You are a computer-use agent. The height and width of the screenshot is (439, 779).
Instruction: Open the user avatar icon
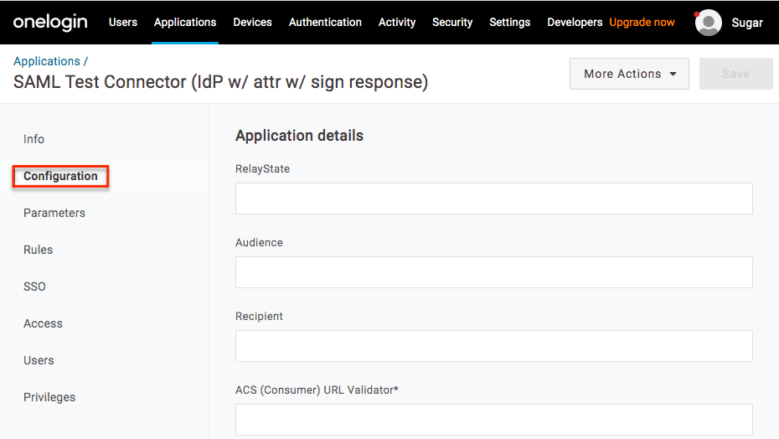[708, 23]
